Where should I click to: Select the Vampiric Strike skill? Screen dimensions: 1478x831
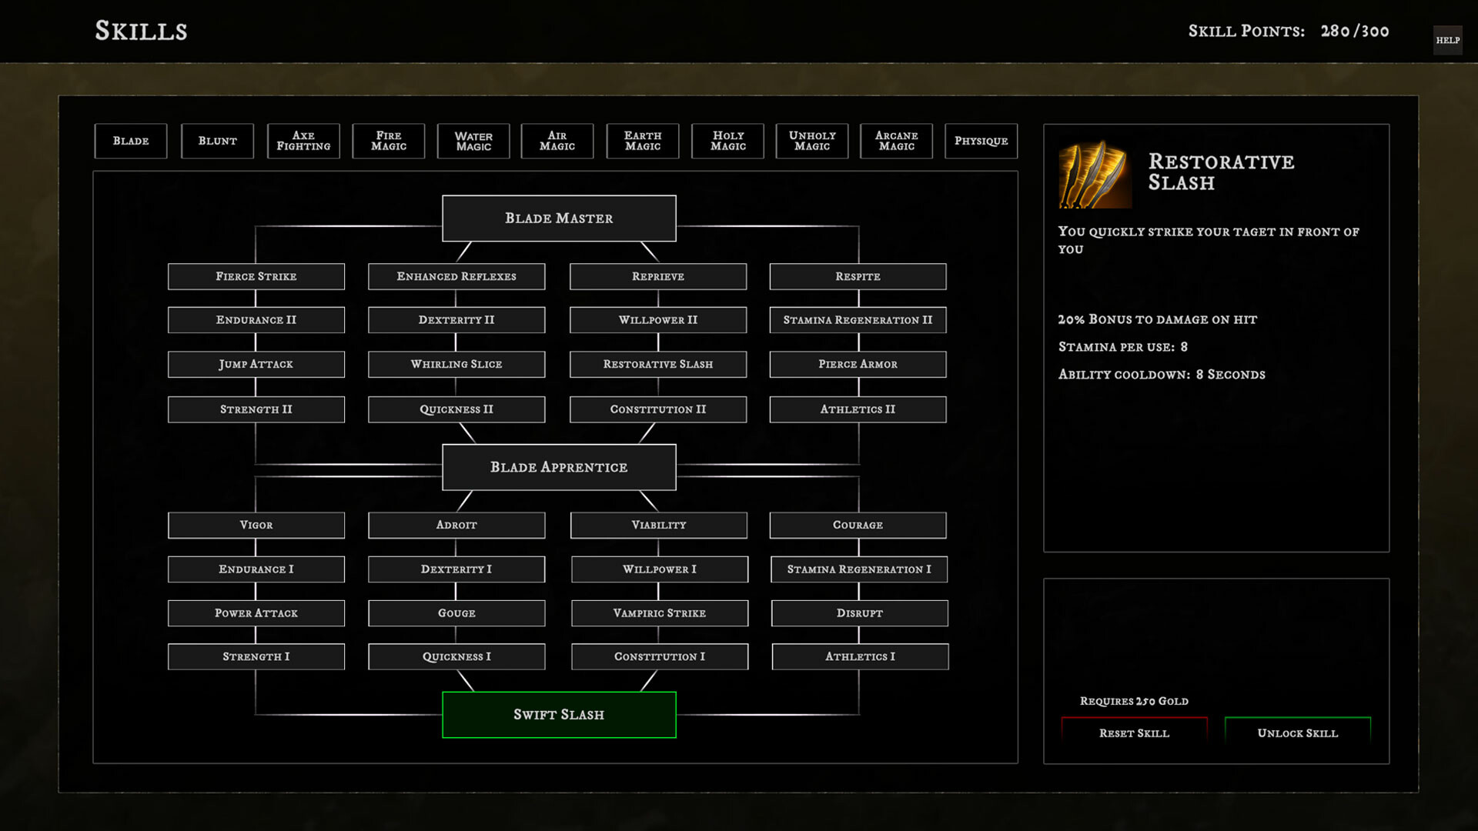659,613
